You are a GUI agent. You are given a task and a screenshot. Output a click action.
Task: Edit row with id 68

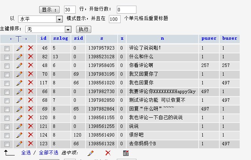coord(19,100)
